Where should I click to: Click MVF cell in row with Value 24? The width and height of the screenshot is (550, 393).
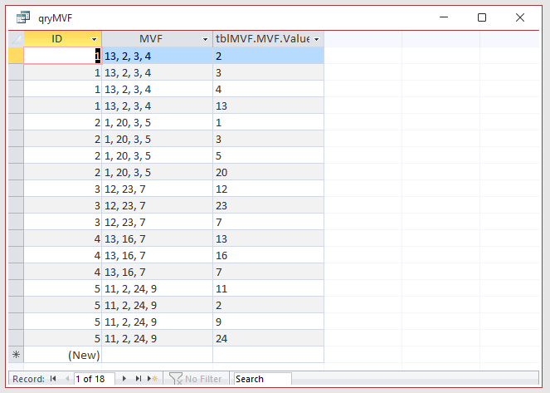point(157,338)
